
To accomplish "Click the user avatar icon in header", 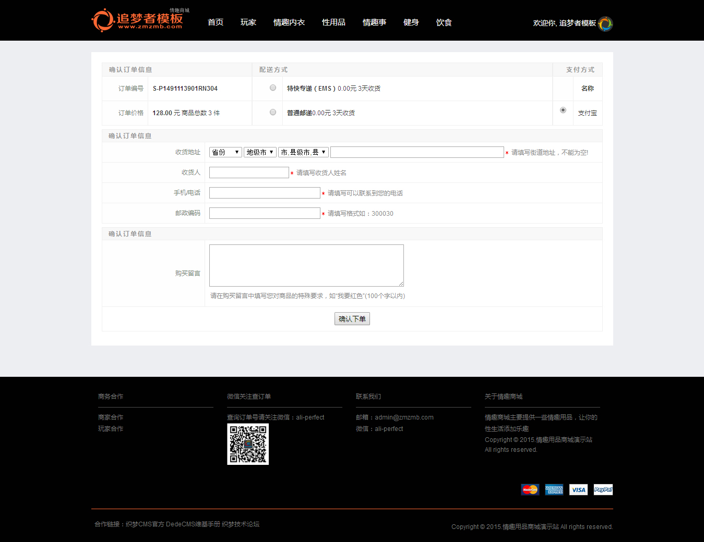I will 605,23.
